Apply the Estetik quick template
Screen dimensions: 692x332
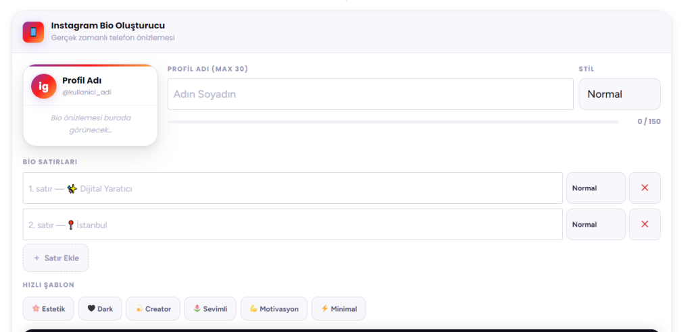pyautogui.click(x=49, y=308)
